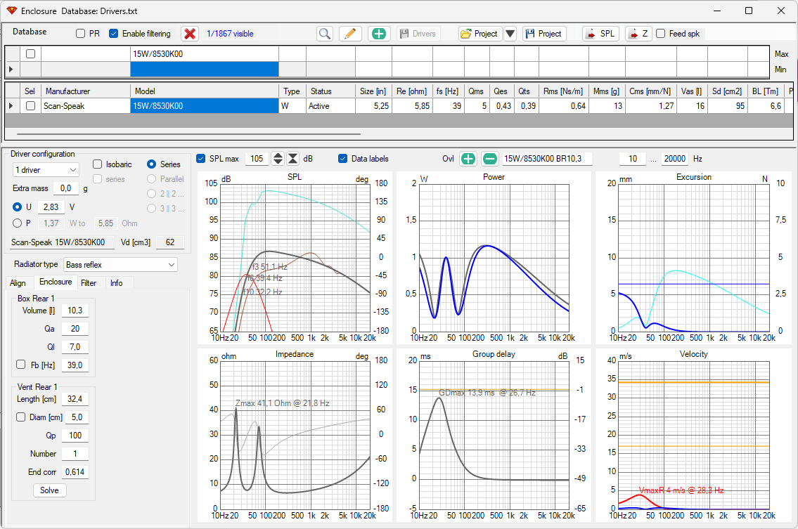Open the 1 driver count dropdown
Viewport: 798px width, 529px height.
(46, 169)
